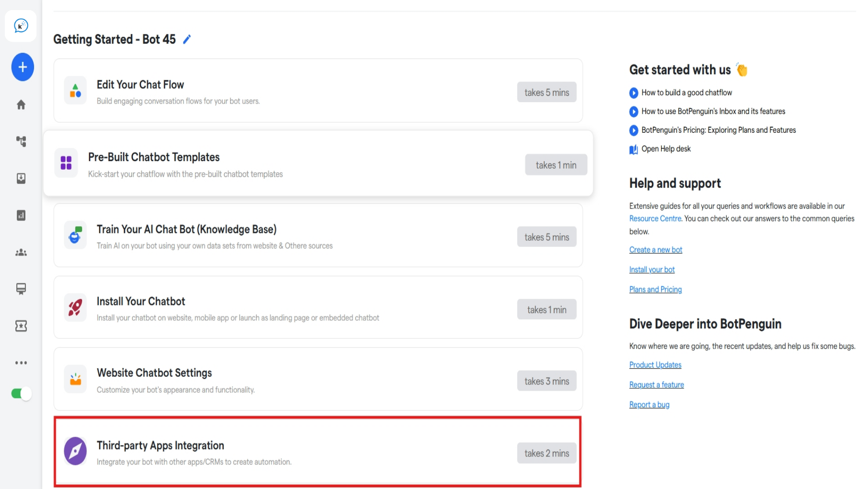This screenshot has width=867, height=489.
Task: Open 'How to use BotPenguin's Inbox and its features'
Action: tap(713, 112)
